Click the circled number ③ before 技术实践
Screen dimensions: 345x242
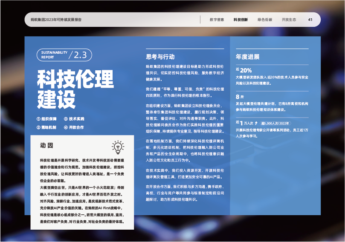click(x=66, y=119)
